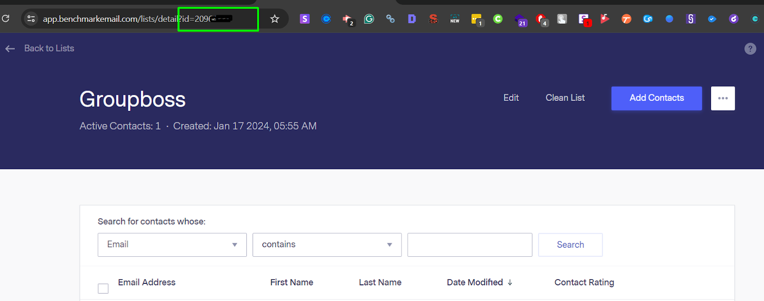Sort by Date Modified column
The height and width of the screenshot is (301, 764).
[479, 282]
